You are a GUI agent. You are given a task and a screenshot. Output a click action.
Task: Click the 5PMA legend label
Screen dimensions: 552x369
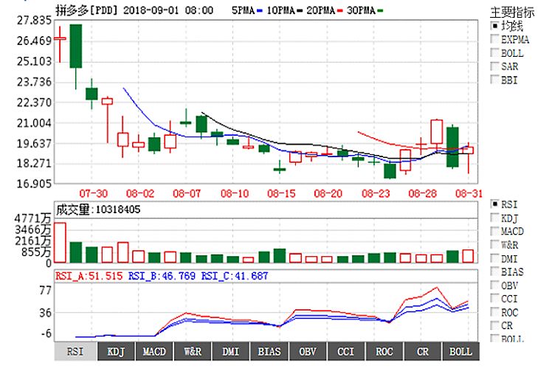click(245, 11)
